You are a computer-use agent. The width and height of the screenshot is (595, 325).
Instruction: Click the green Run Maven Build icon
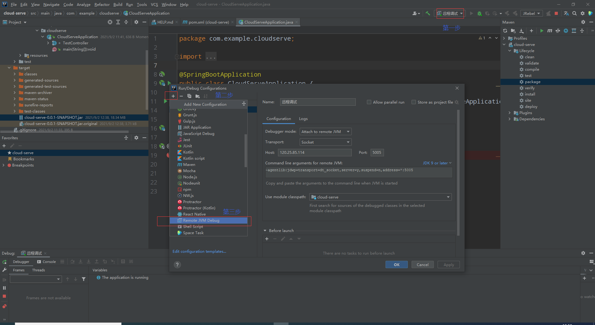pyautogui.click(x=542, y=31)
